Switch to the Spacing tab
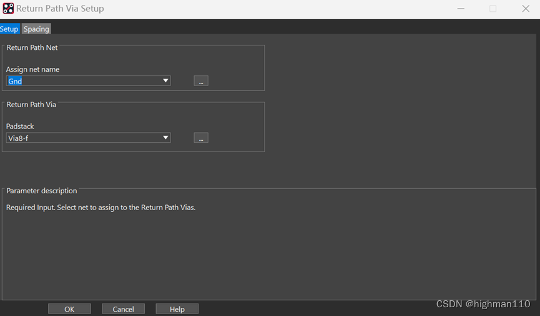This screenshot has width=540, height=316. click(36, 29)
